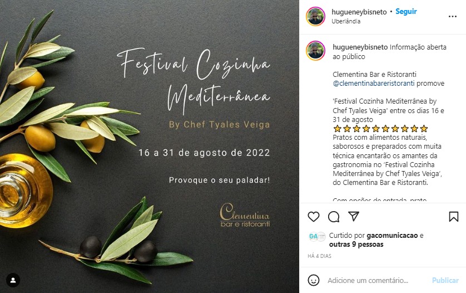Show tagged people icon on photo
466x293 pixels.
(x=13, y=280)
